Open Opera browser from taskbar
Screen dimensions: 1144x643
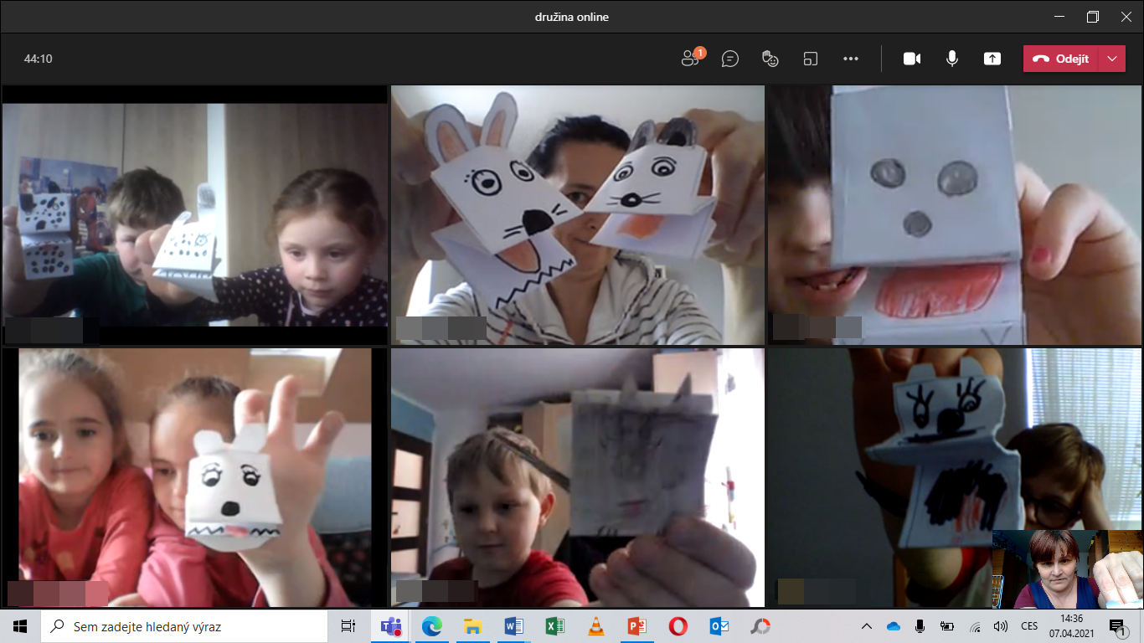click(x=678, y=626)
